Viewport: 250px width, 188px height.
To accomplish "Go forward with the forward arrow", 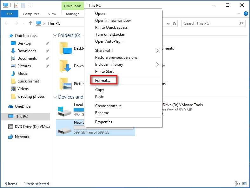I will pos(16,23).
